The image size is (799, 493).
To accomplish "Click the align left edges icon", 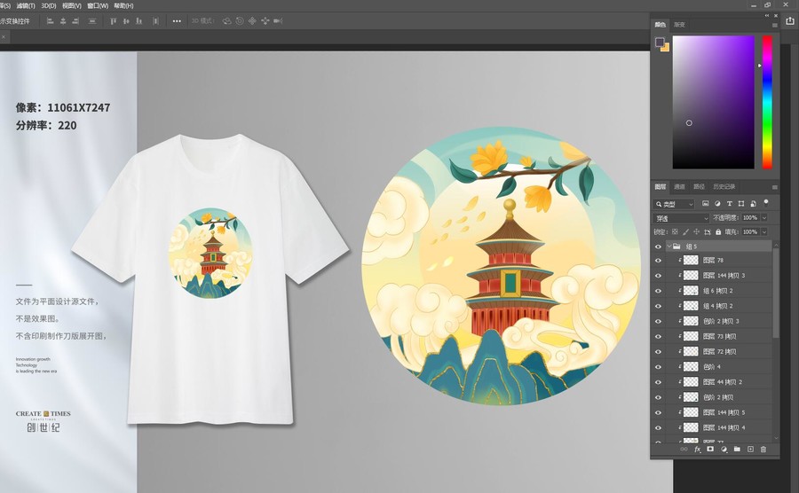I will click(50, 21).
